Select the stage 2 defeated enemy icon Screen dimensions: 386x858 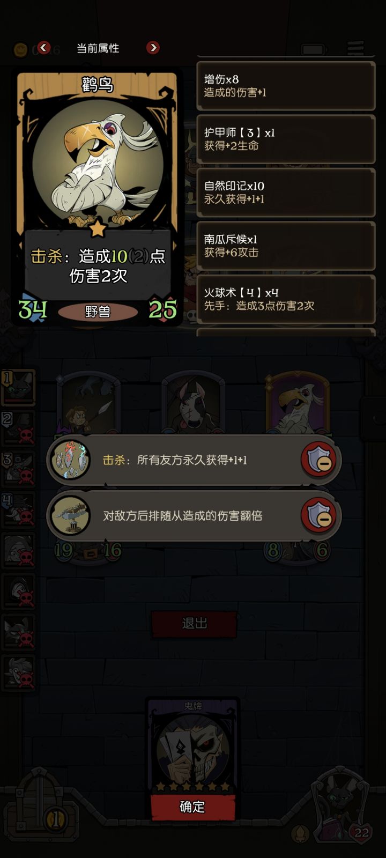(x=19, y=428)
